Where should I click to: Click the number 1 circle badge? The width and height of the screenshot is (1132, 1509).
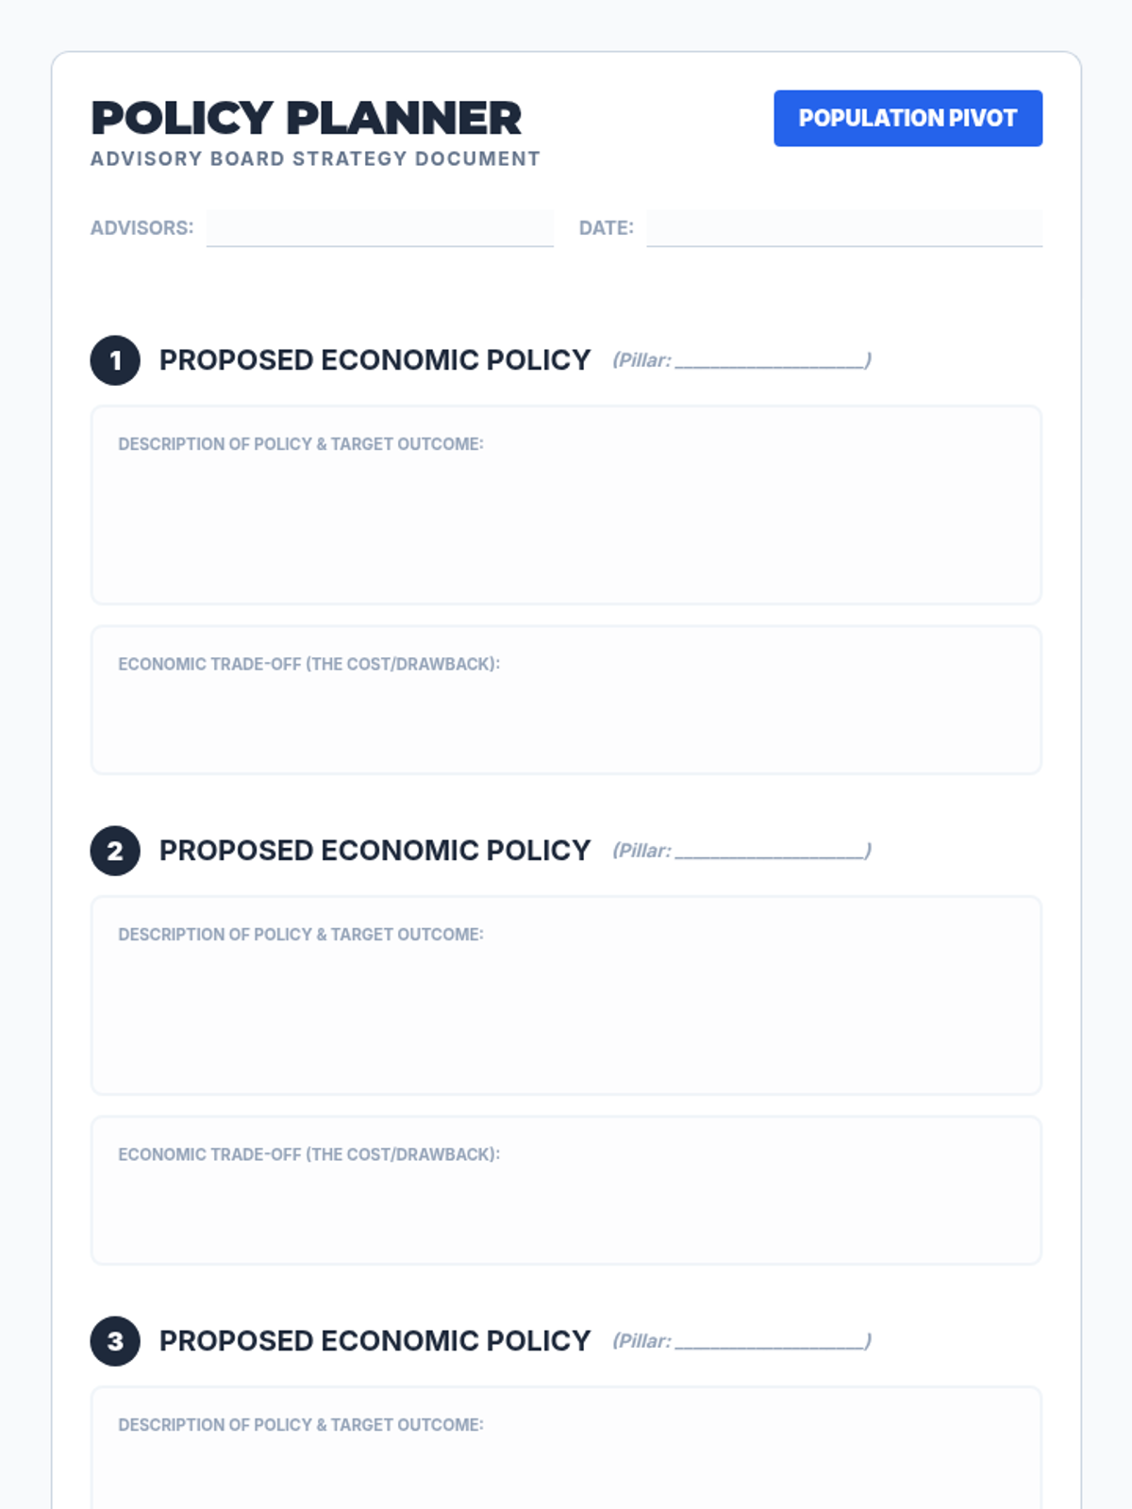(115, 360)
